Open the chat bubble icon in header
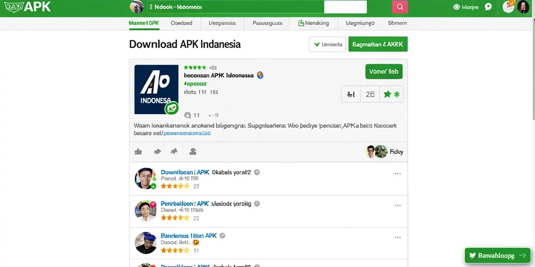Viewport: 535px width, 267px height. pyautogui.click(x=489, y=7)
